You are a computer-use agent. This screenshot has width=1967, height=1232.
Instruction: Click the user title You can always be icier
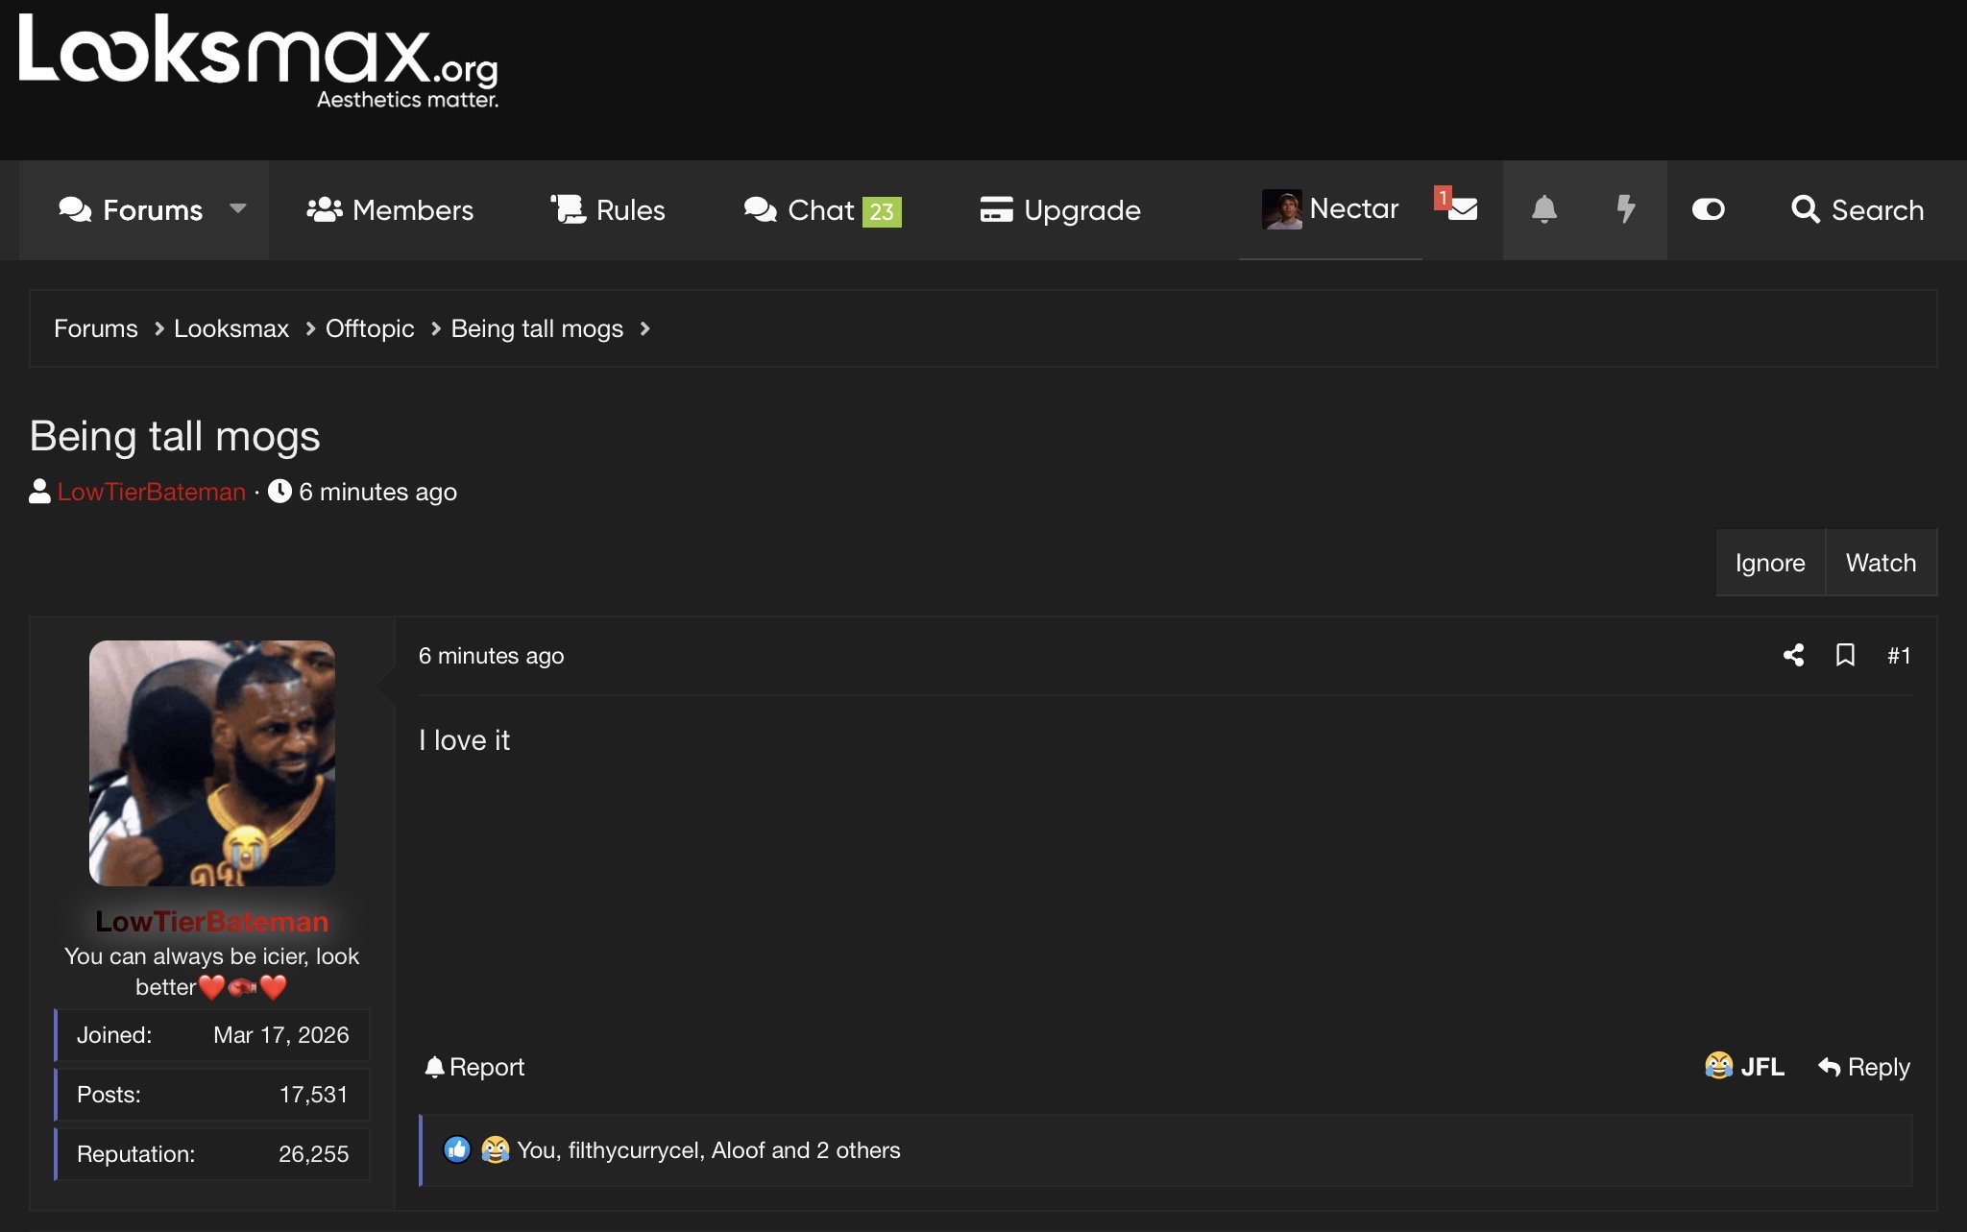[212, 971]
